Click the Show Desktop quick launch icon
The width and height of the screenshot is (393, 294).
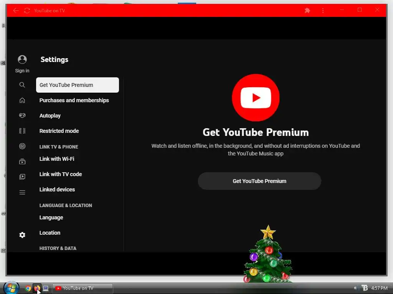46,288
